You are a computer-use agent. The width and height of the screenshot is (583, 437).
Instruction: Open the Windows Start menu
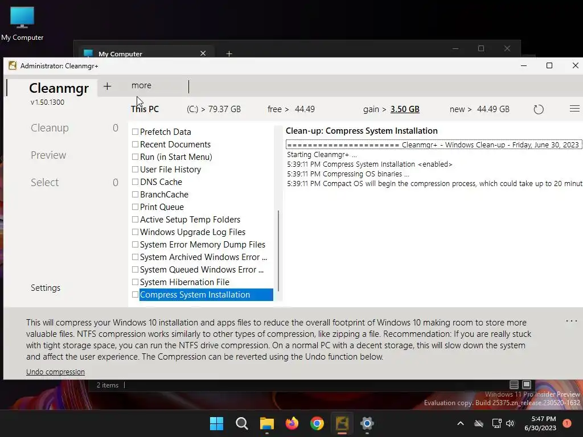pyautogui.click(x=216, y=423)
